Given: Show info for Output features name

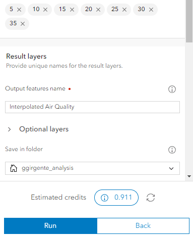Looking at the screenshot, I should coord(172,89).
